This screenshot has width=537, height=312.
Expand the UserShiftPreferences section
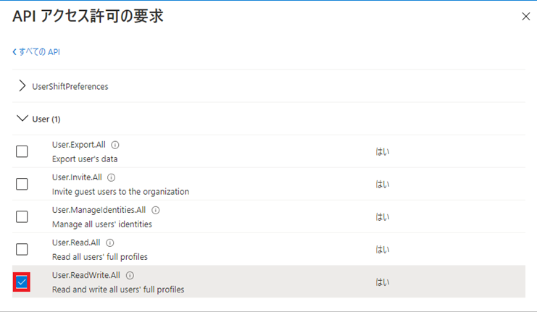[x=22, y=86]
